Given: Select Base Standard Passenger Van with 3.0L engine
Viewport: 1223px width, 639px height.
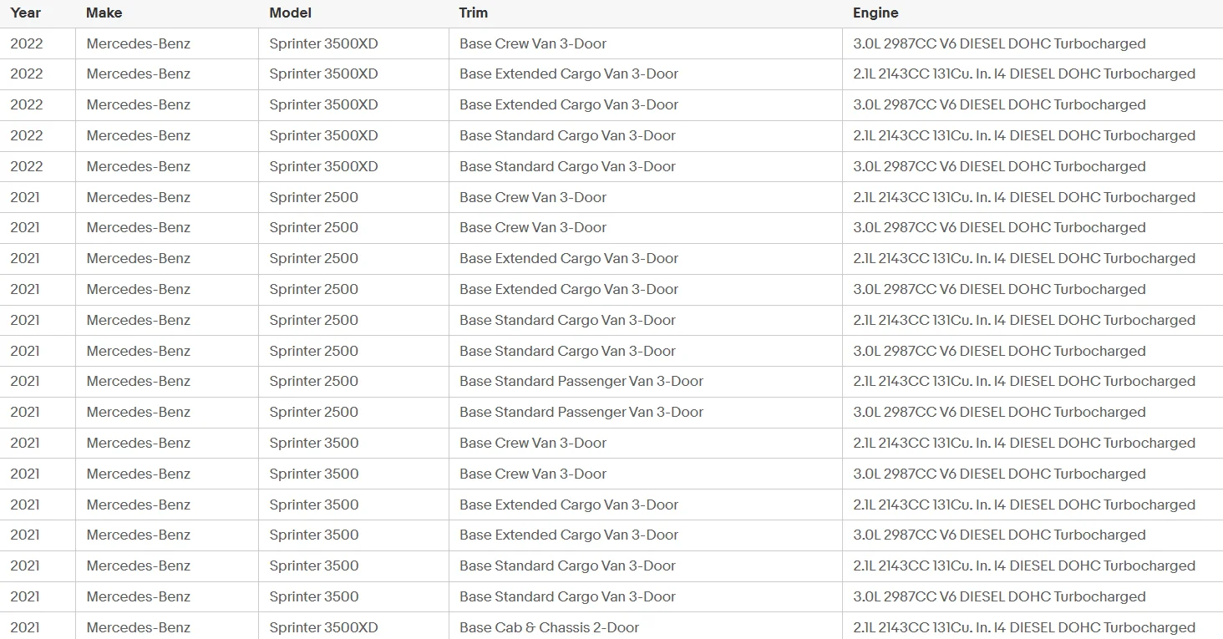Looking at the screenshot, I should click(581, 412).
